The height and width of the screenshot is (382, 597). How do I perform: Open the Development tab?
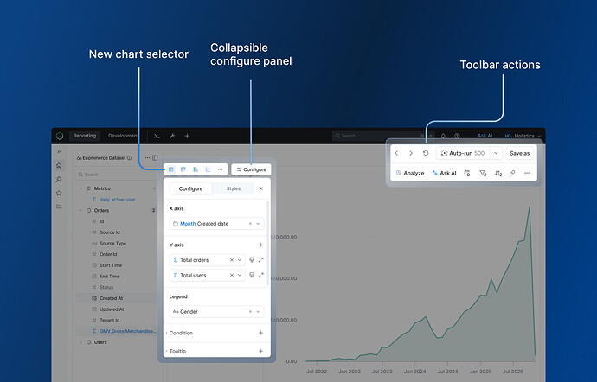(x=123, y=136)
